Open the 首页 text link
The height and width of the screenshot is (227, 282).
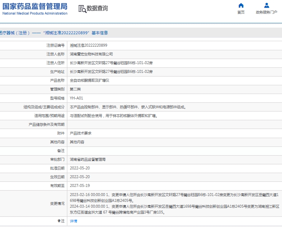coord(241,12)
